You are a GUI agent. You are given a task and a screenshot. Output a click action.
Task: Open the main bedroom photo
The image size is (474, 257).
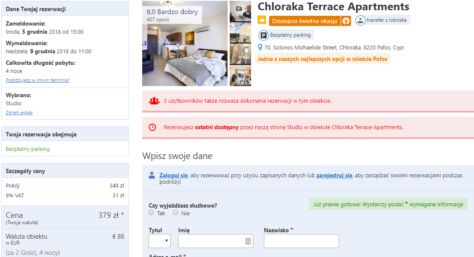point(185,43)
